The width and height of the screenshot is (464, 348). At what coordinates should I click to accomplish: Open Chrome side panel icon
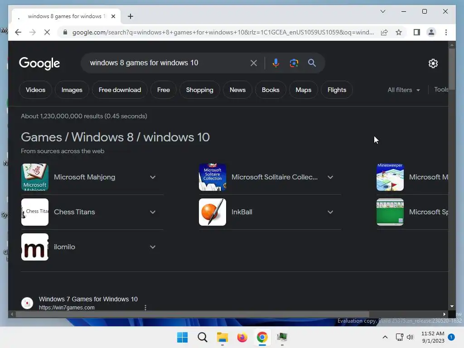(x=417, y=32)
